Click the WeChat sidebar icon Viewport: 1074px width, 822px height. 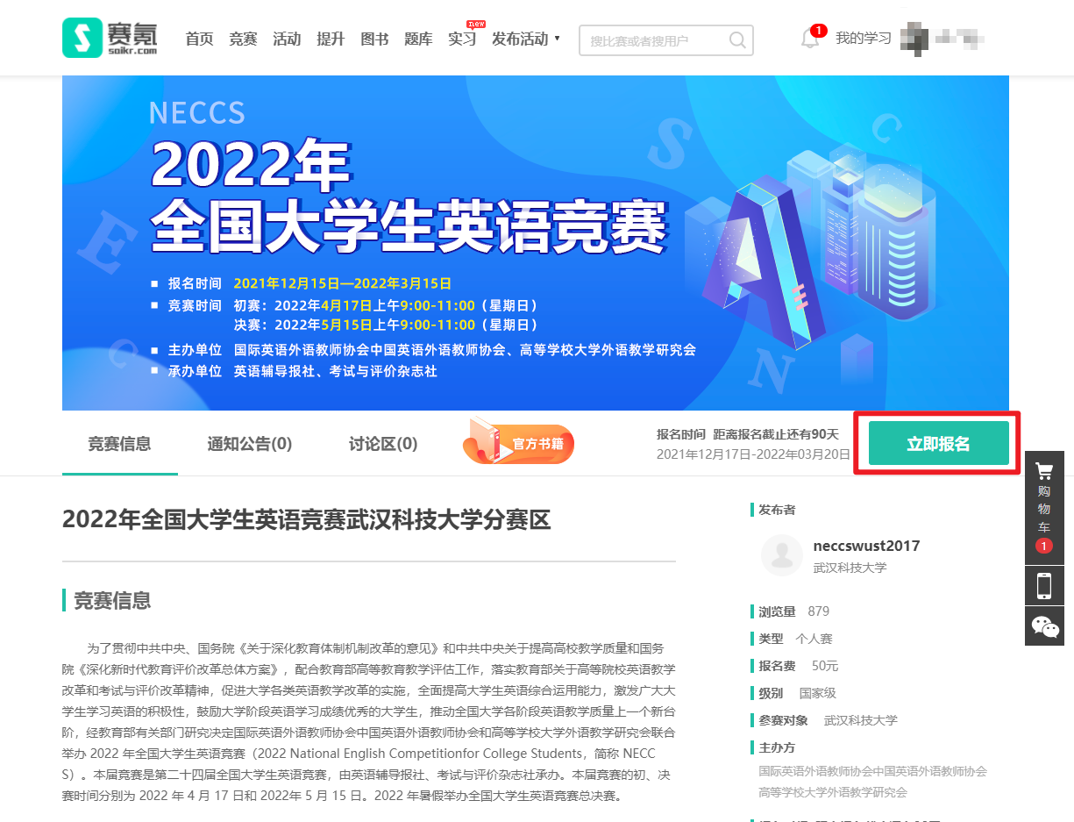[x=1044, y=626]
